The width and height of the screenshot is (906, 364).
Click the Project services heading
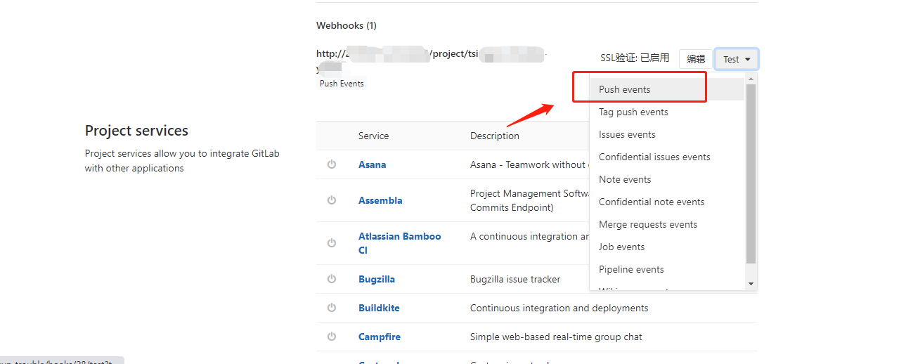(x=136, y=131)
